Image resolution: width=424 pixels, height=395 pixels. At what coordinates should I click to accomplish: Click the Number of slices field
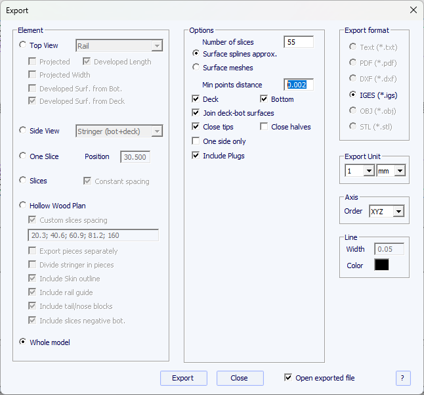coord(299,42)
